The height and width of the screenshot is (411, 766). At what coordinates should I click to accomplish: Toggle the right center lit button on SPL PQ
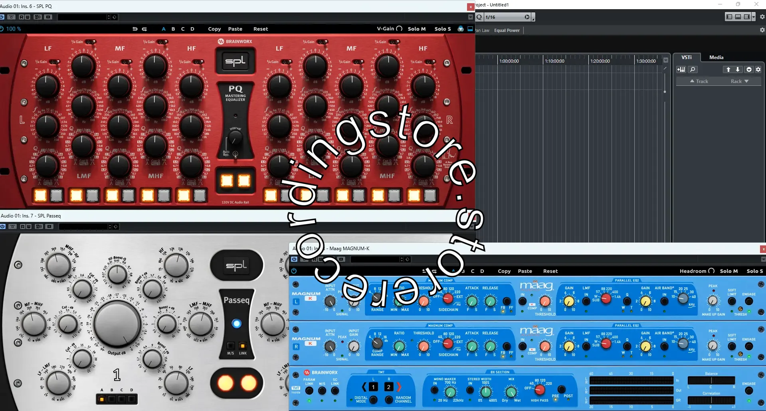[x=244, y=181]
